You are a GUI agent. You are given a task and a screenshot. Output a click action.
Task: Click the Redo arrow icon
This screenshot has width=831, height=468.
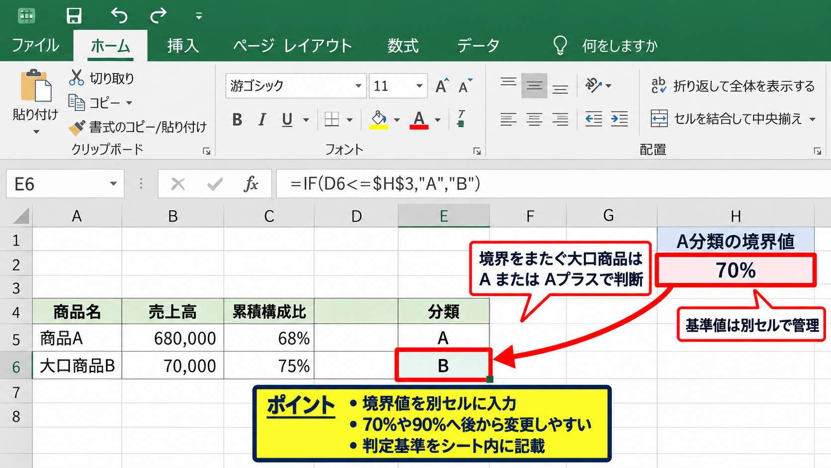coord(159,15)
